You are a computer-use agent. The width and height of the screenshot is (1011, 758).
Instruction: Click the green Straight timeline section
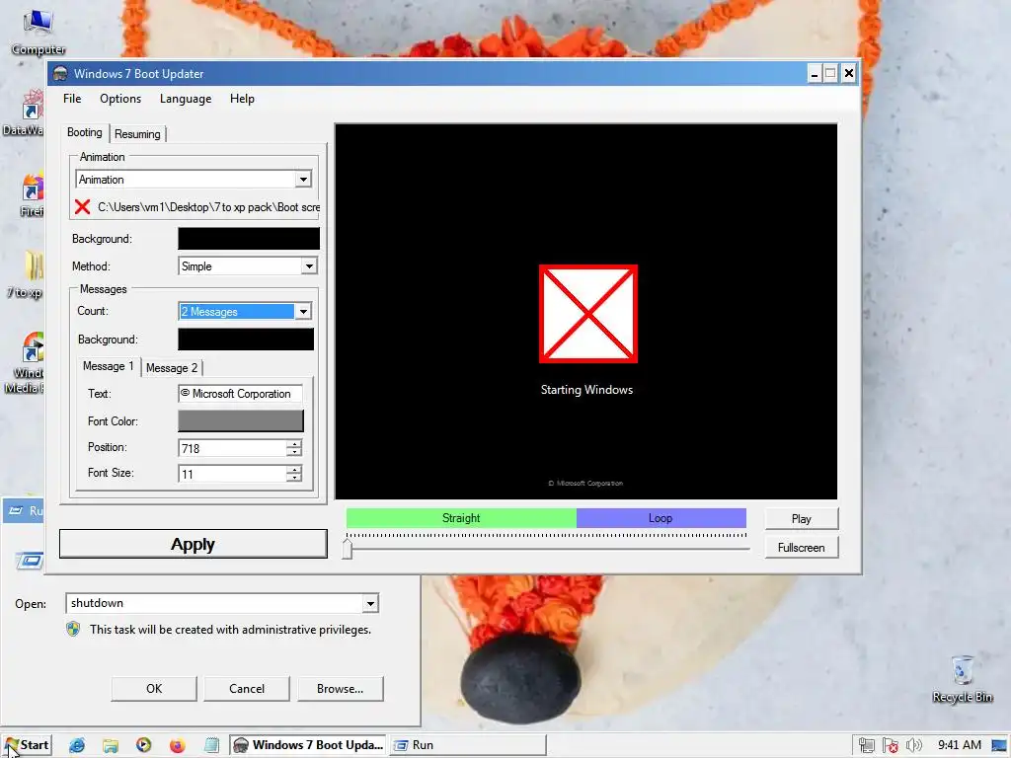(x=461, y=518)
